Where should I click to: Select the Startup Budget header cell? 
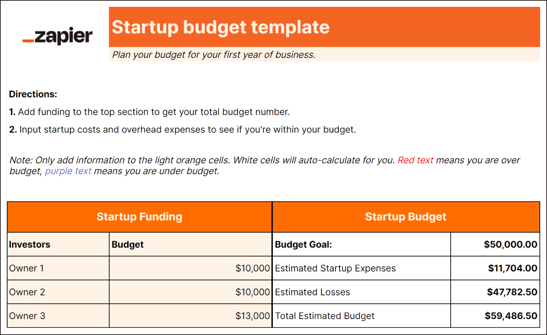[406, 217]
